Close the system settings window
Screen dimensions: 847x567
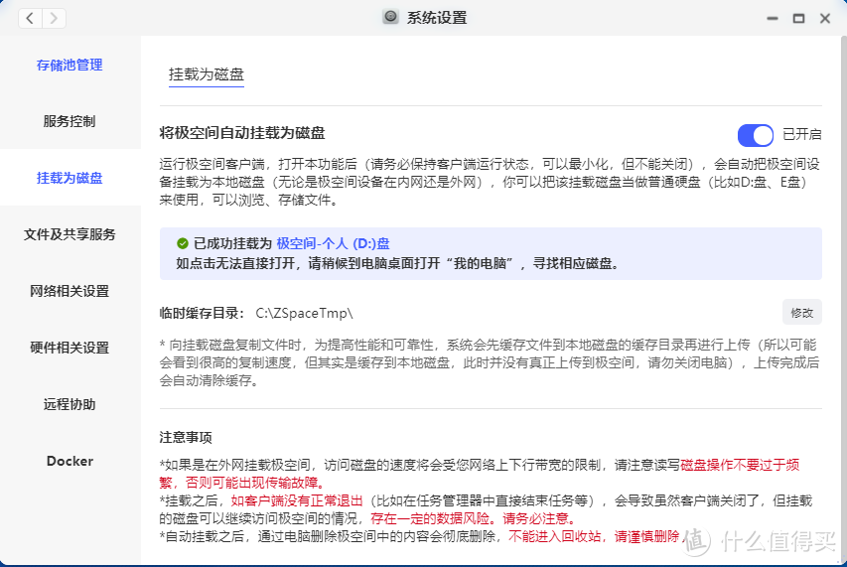(x=824, y=18)
